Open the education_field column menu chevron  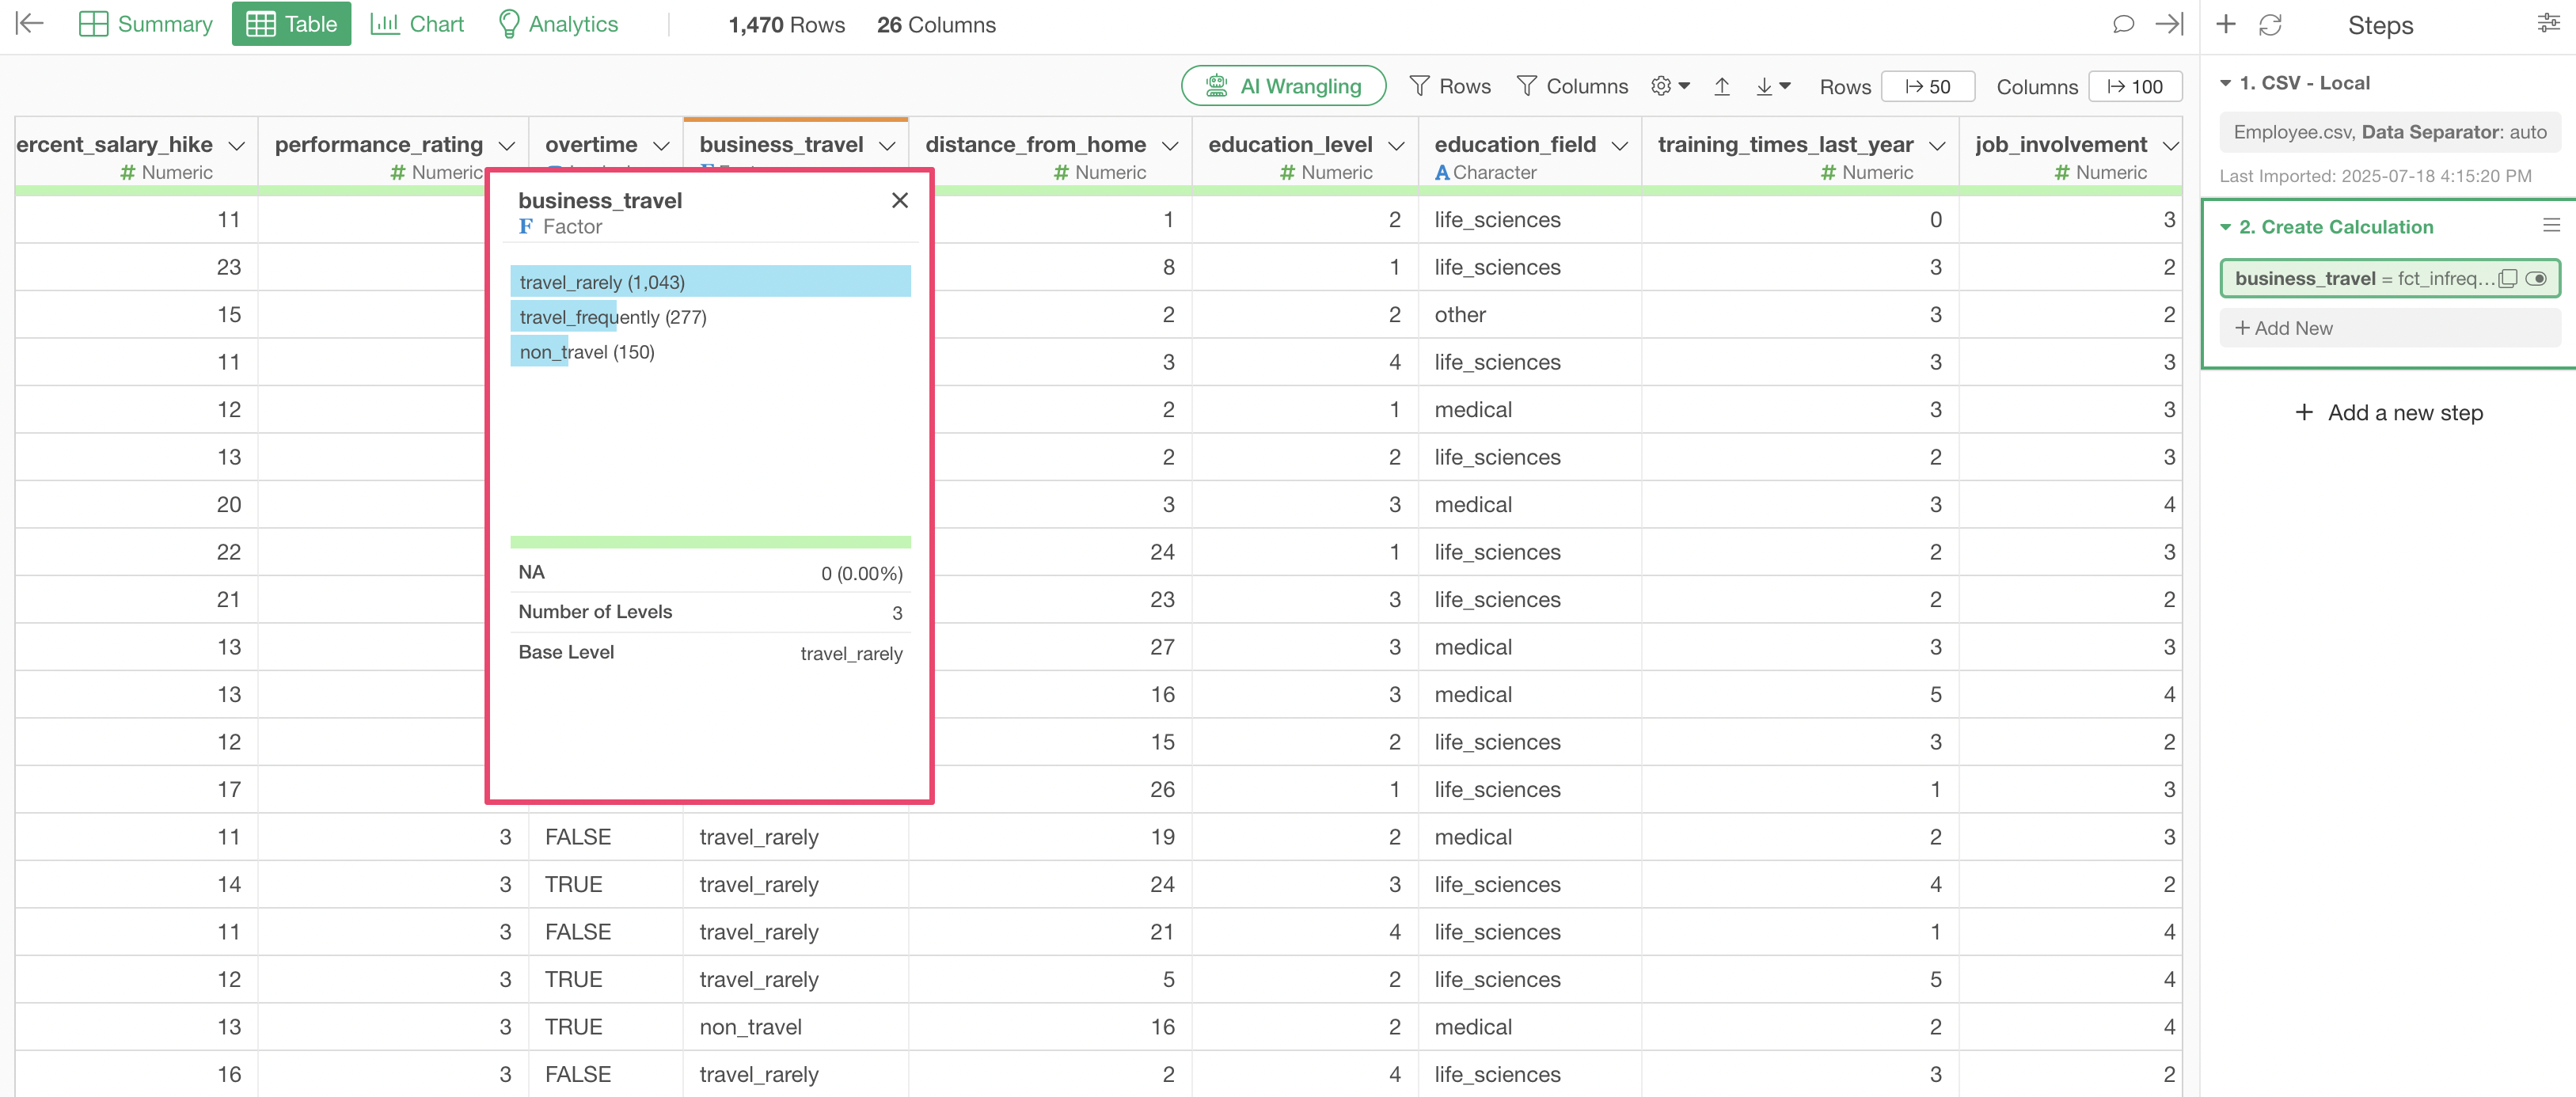coord(1620,146)
